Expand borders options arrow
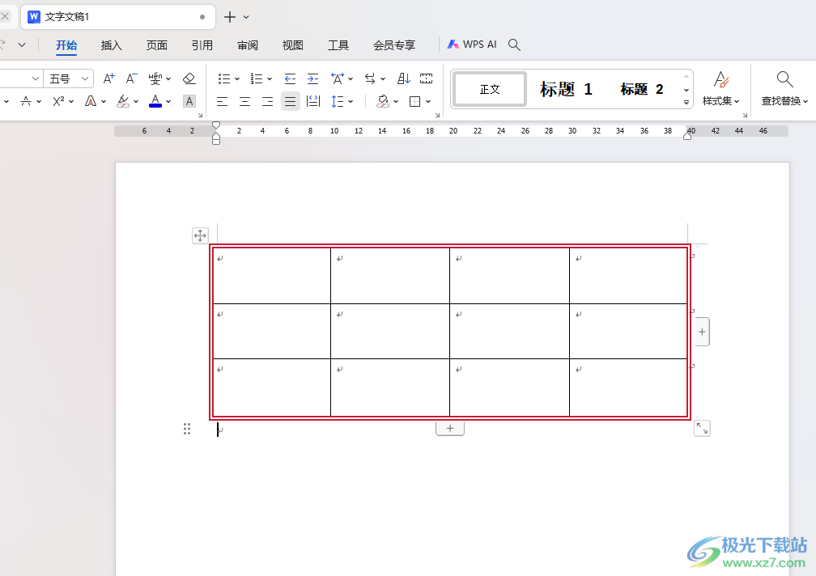Image resolution: width=816 pixels, height=576 pixels. tap(428, 101)
